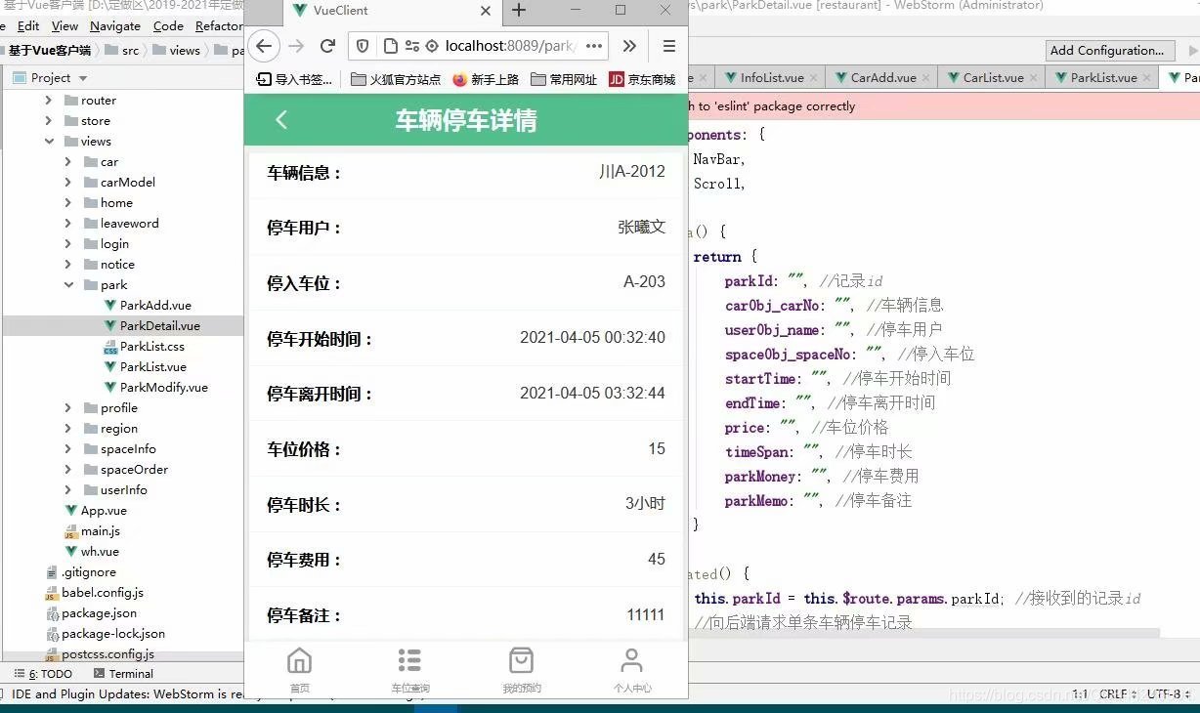The height and width of the screenshot is (713, 1200).
Task: Expand the userInfo folder
Action: coord(68,489)
